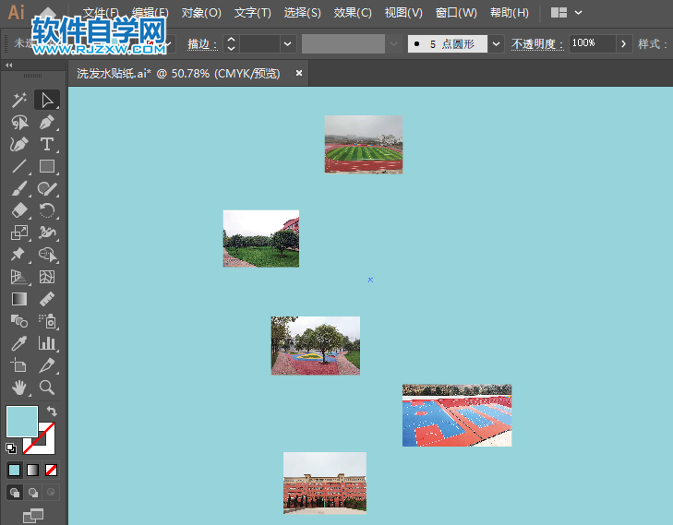Swap fill and stroke colors
Image resolution: width=673 pixels, height=525 pixels.
[x=52, y=411]
